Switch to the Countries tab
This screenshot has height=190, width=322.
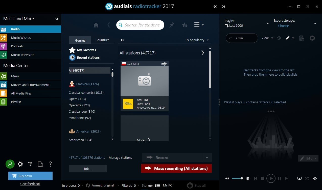tap(102, 40)
